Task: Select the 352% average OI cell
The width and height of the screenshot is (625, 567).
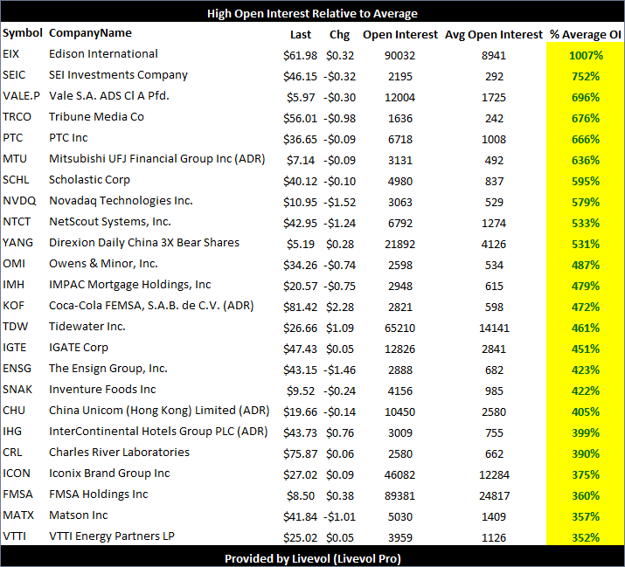Action: point(586,538)
